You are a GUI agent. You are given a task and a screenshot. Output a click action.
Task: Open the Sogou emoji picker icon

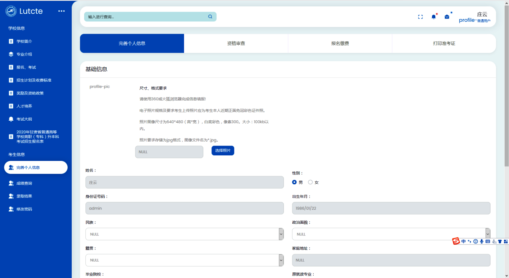476,241
